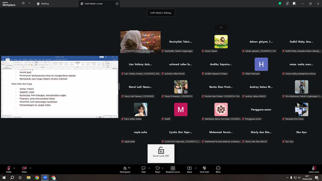322x181 pixels.
Task: Click the meeting info icon beside Zoom Workplace
Action: (x=23, y=4)
